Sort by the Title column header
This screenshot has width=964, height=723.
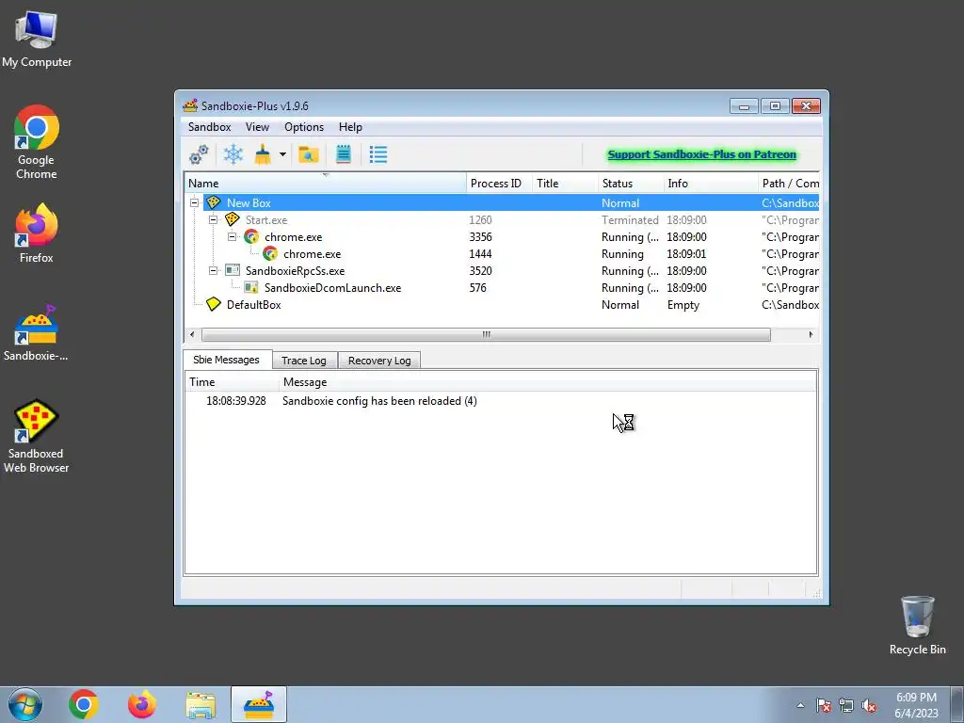(x=565, y=184)
